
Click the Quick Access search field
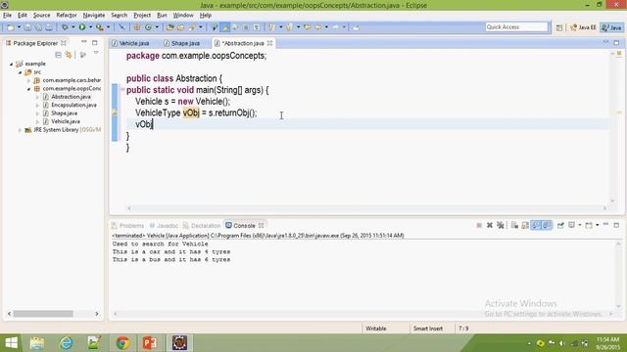516,27
